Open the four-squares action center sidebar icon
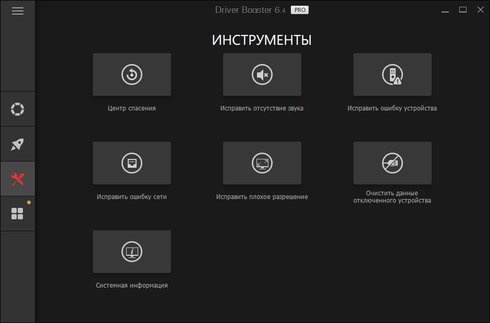Image resolution: width=490 pixels, height=323 pixels. (18, 214)
